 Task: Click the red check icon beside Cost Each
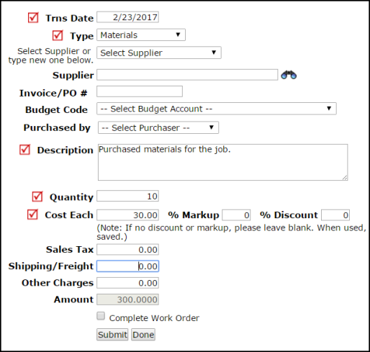click(32, 215)
